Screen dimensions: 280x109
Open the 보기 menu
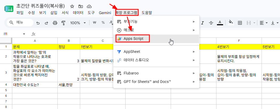pos(42,12)
